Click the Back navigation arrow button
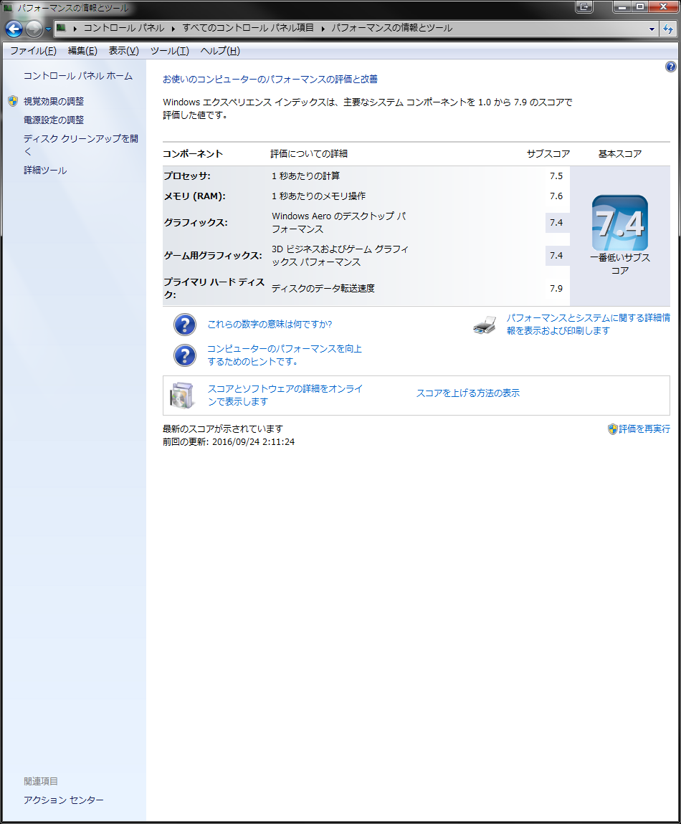Screen dimensions: 681x824 (x=14, y=29)
